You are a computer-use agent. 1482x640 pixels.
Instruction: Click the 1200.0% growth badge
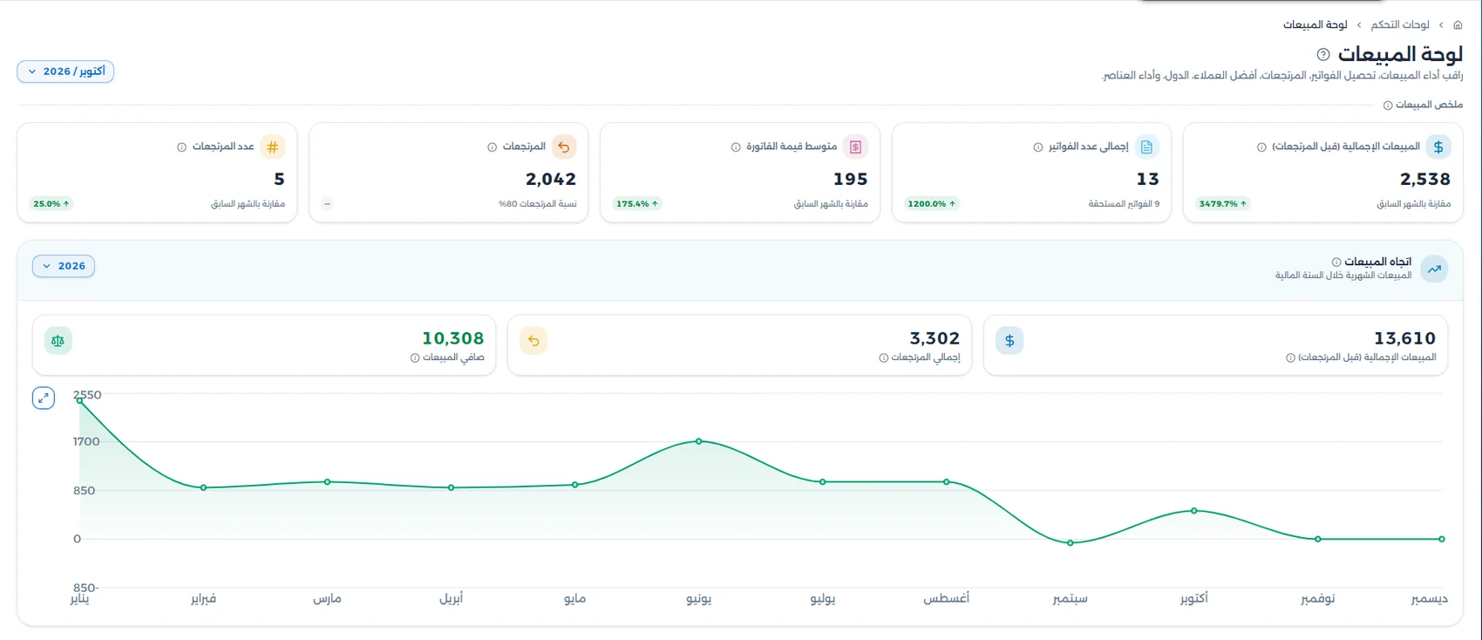(x=932, y=204)
